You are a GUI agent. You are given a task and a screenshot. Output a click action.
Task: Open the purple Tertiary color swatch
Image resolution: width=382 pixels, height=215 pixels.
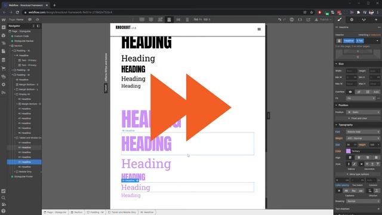coord(349,151)
